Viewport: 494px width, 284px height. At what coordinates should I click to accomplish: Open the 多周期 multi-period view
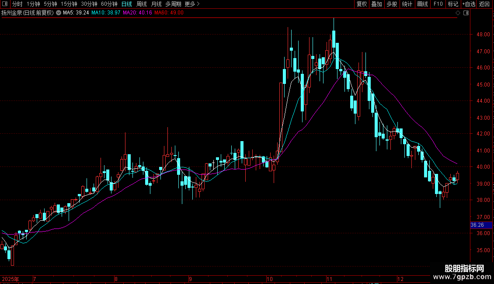(173, 4)
